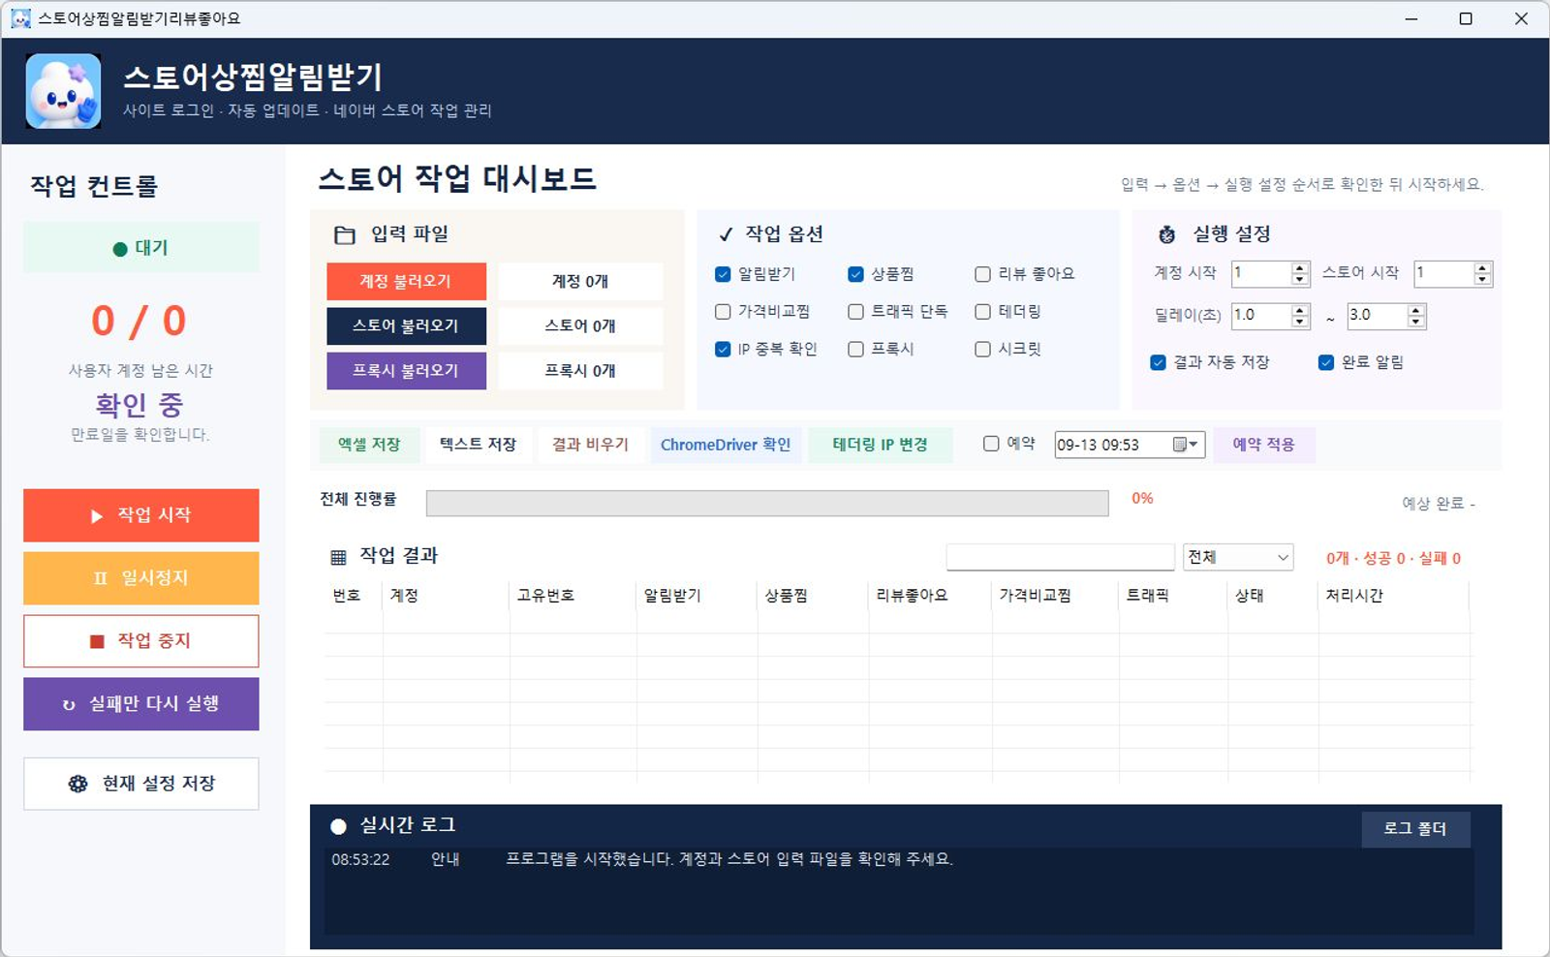
Task: Clear results with 결과 비우기 button
Action: coord(590,445)
